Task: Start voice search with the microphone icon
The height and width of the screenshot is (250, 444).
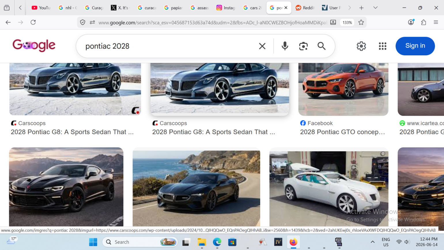Action: 285,46
